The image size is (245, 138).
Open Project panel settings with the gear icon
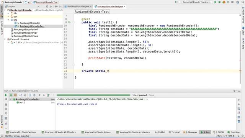56,7
